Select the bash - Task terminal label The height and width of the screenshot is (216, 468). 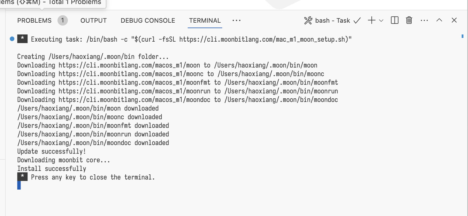tap(332, 20)
